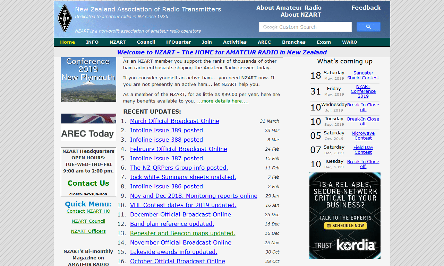The width and height of the screenshot is (444, 266).
Task: Open Microwave Contest event link
Action: coord(363,136)
